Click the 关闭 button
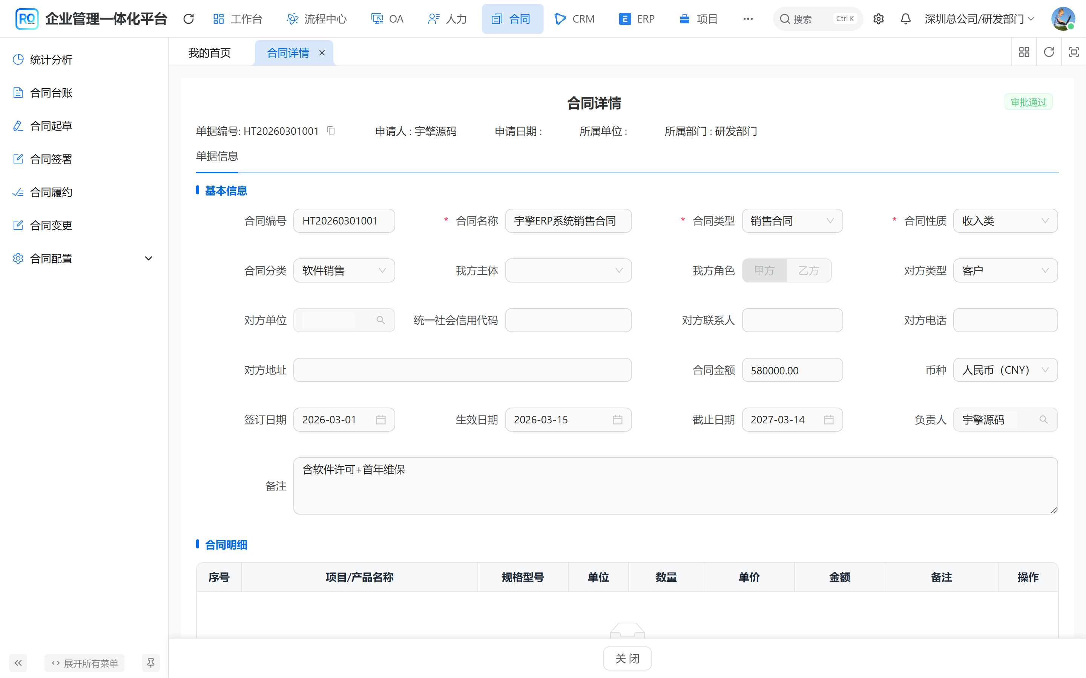This screenshot has height=678, width=1086. [627, 658]
